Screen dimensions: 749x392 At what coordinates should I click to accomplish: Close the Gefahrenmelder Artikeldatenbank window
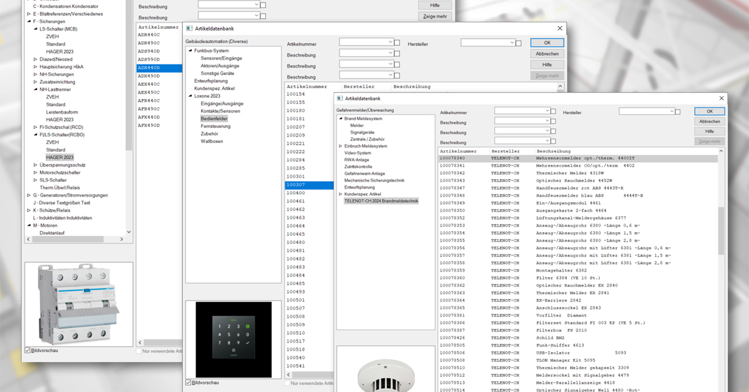point(721,99)
